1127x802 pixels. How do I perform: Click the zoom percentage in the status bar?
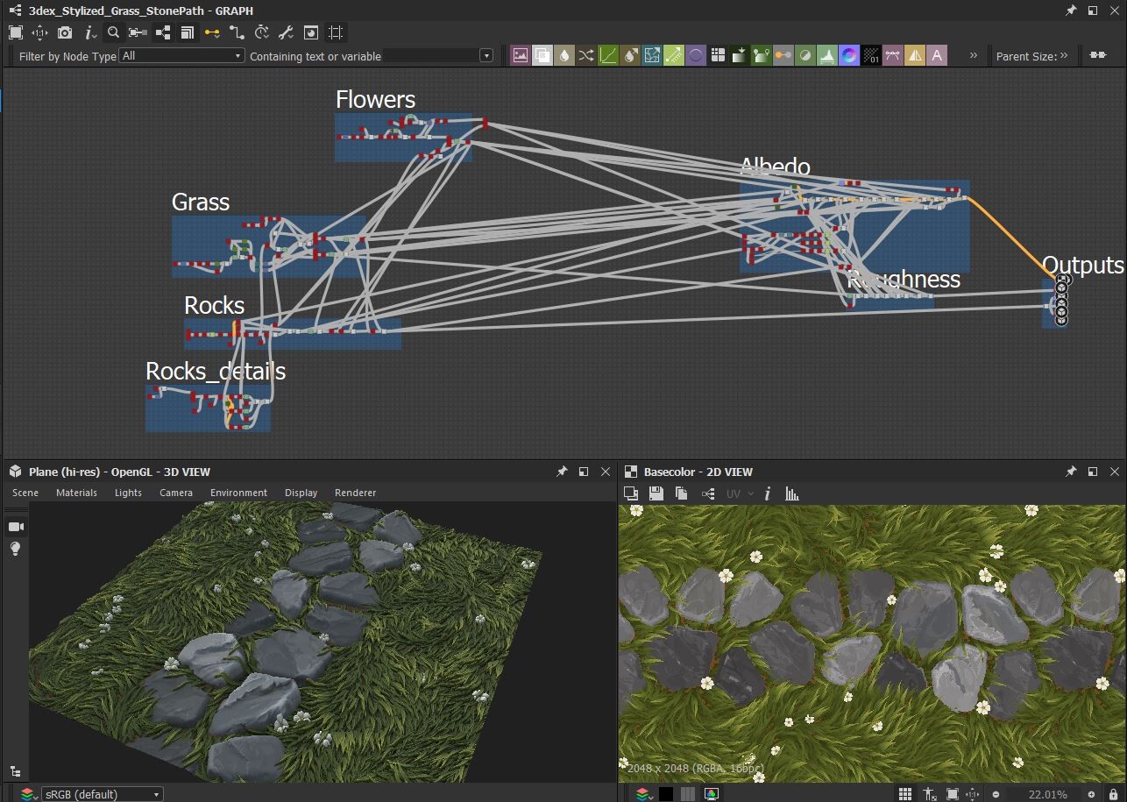click(x=1048, y=793)
